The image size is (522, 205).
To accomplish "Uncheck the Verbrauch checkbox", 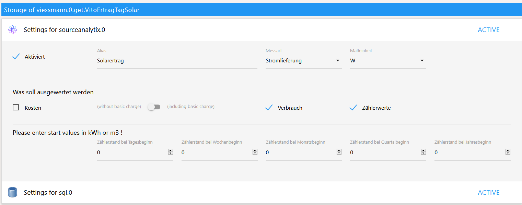I will point(269,108).
